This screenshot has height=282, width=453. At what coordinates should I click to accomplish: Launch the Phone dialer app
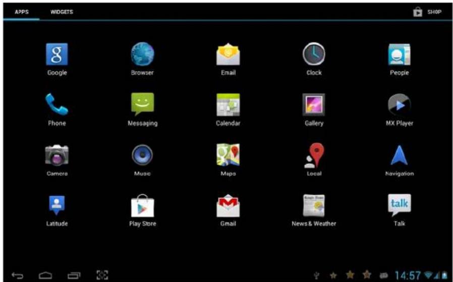click(56, 104)
